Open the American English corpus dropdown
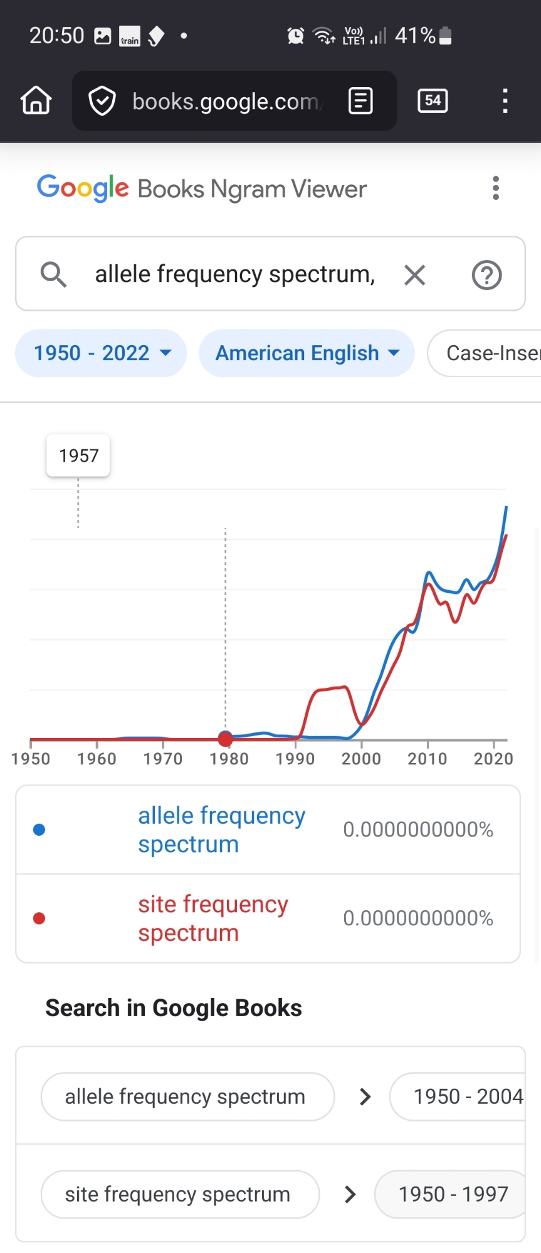Screen dimensions: 541x1253 [x=307, y=353]
